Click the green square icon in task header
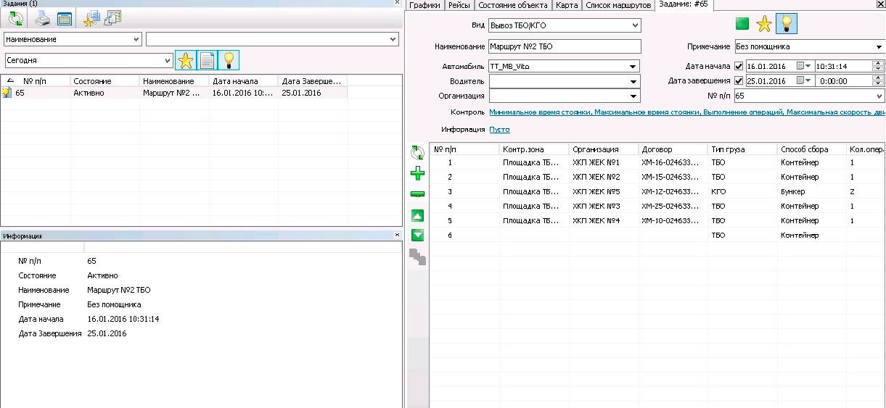 [x=741, y=25]
